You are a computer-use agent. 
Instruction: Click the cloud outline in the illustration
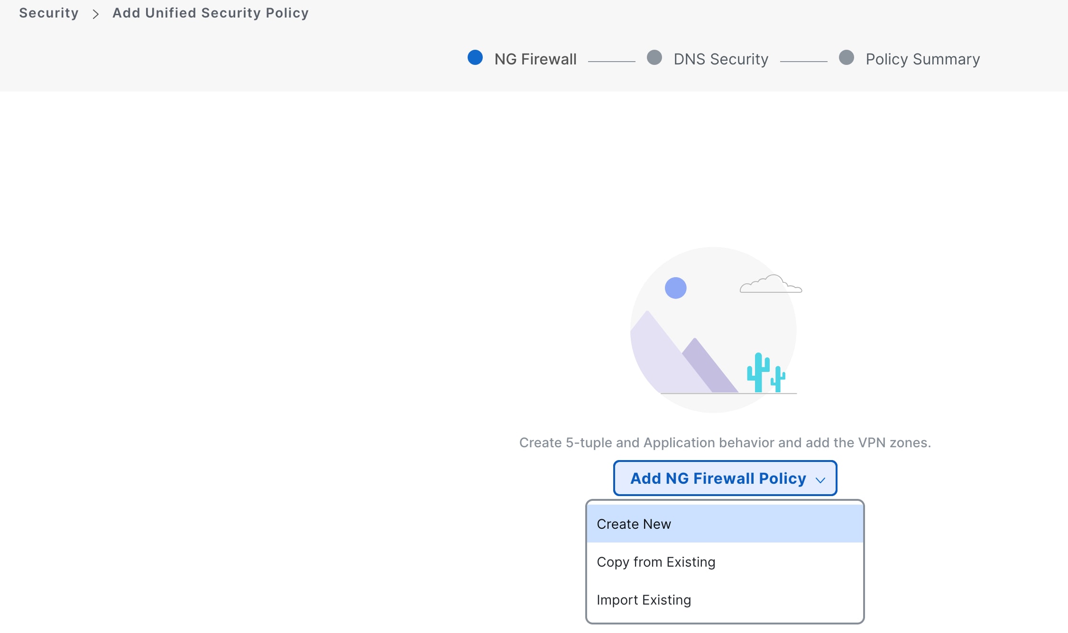point(770,284)
